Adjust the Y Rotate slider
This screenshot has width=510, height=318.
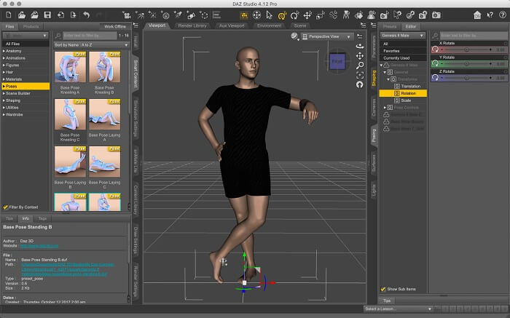point(466,63)
